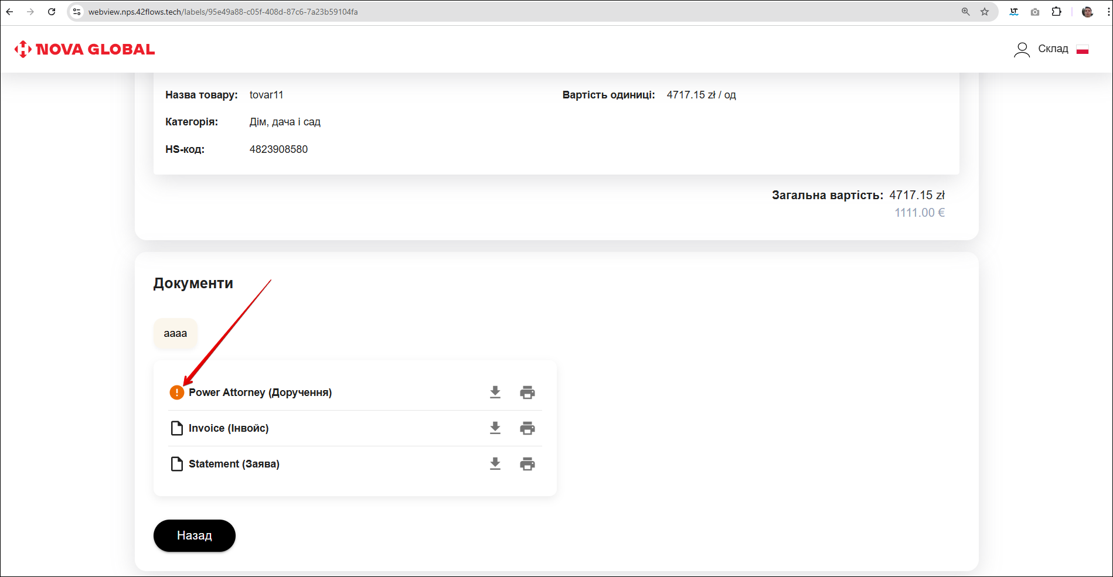Open Statement (Заява) document

coord(234,464)
